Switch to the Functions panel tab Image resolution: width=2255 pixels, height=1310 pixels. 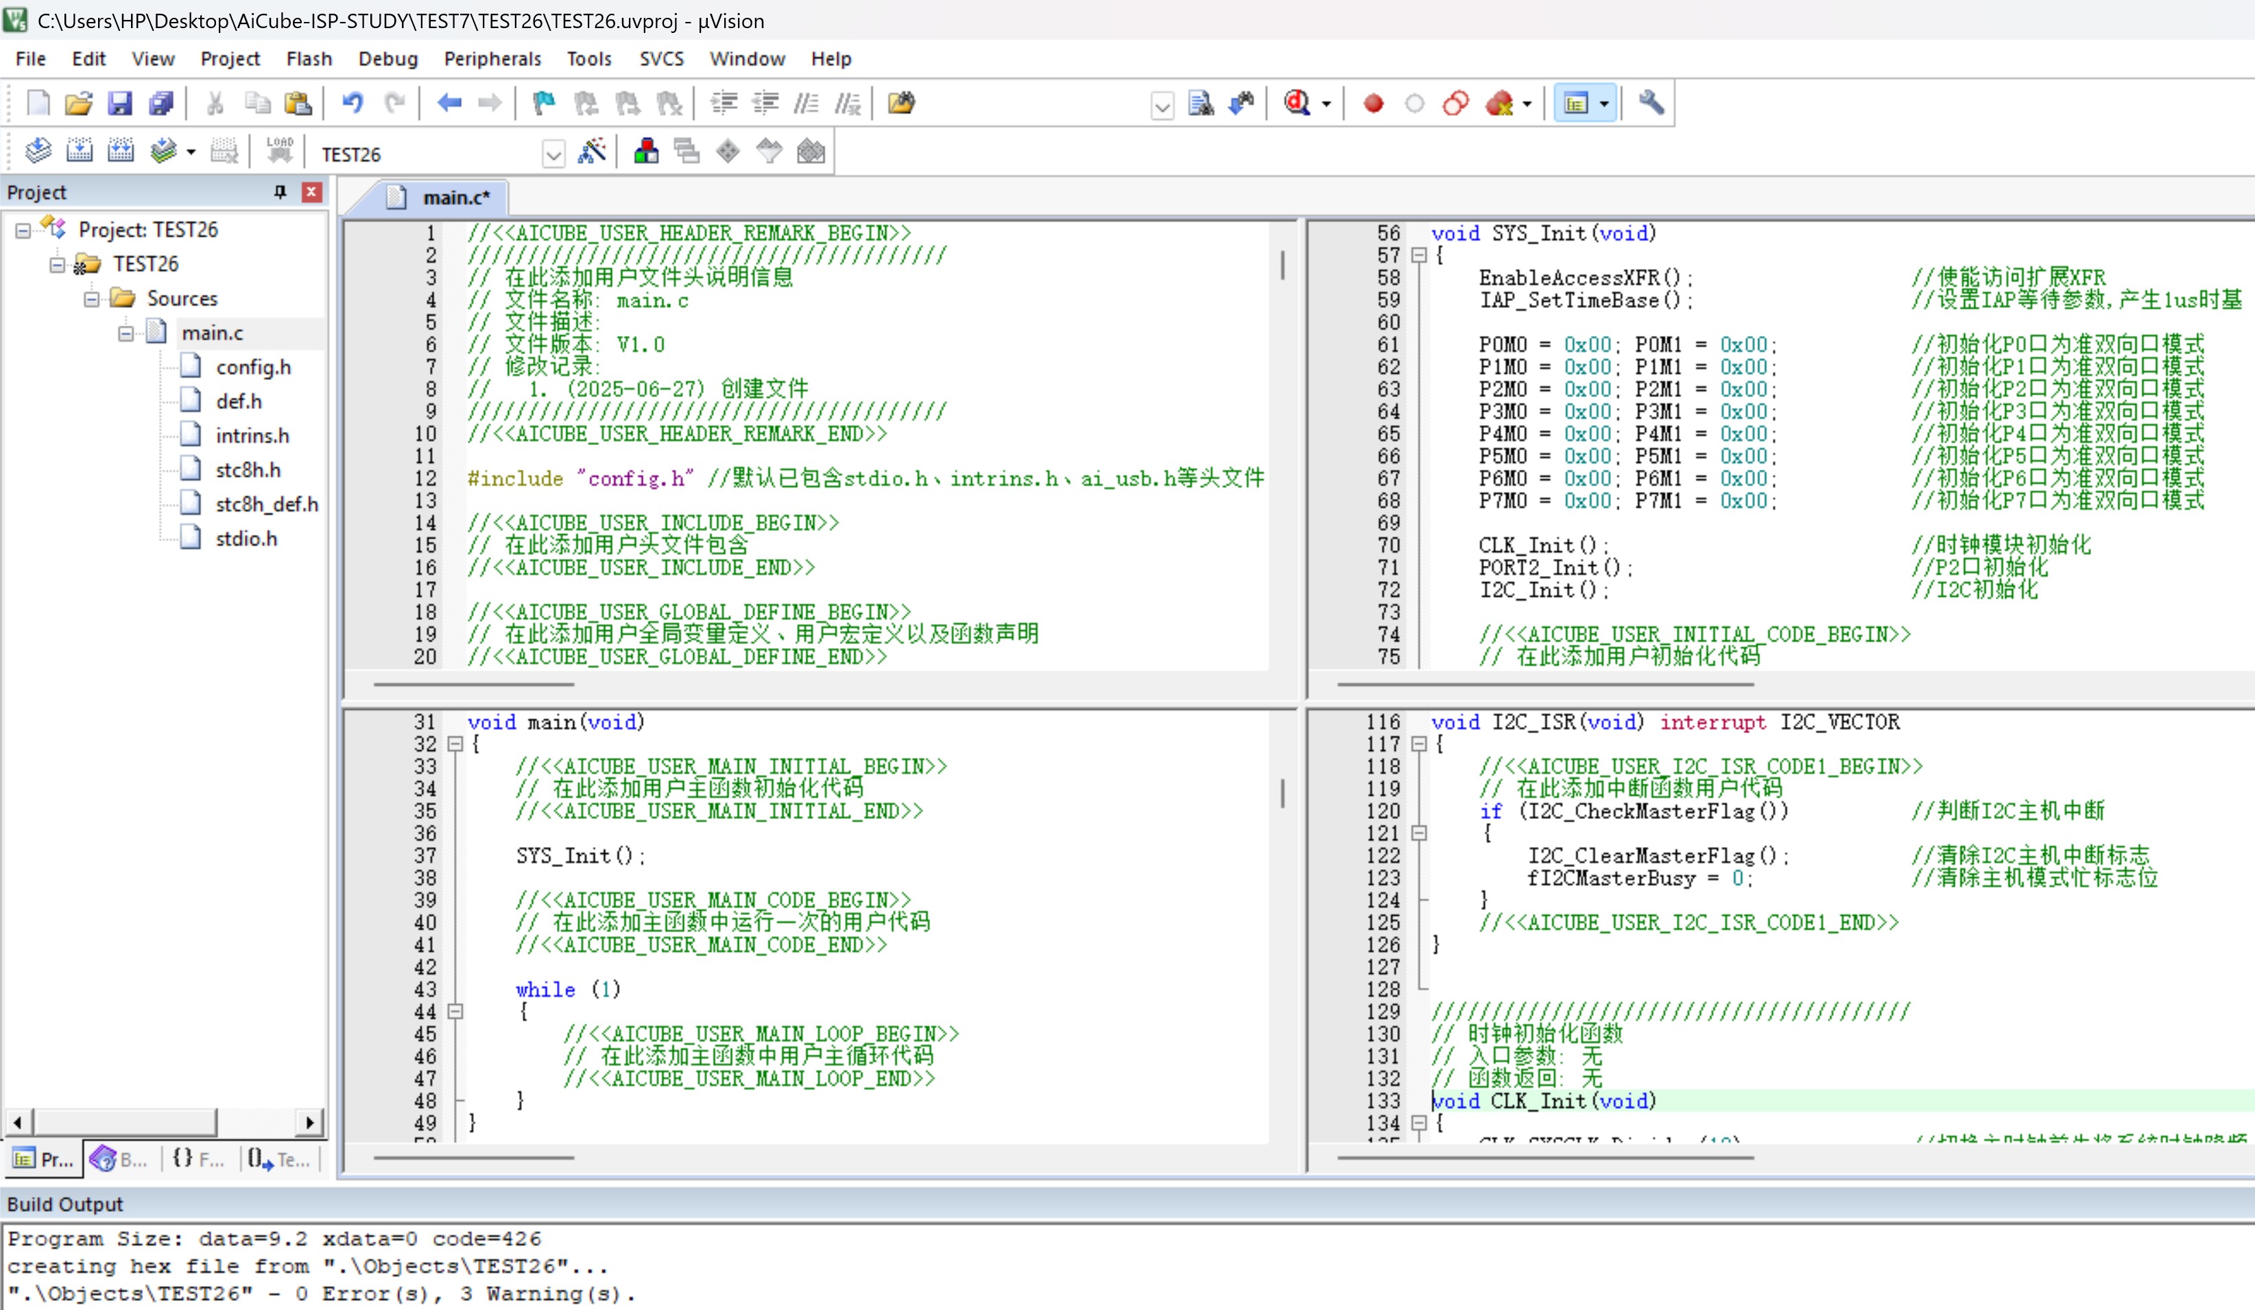[x=198, y=1159]
